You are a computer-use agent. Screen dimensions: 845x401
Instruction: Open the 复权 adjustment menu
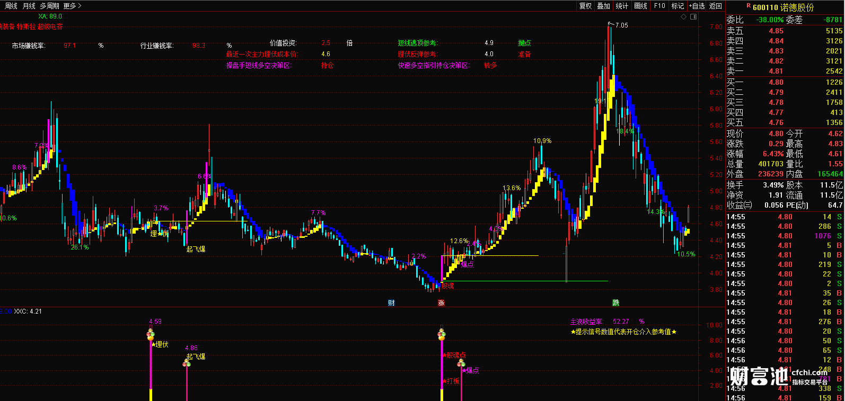click(585, 6)
